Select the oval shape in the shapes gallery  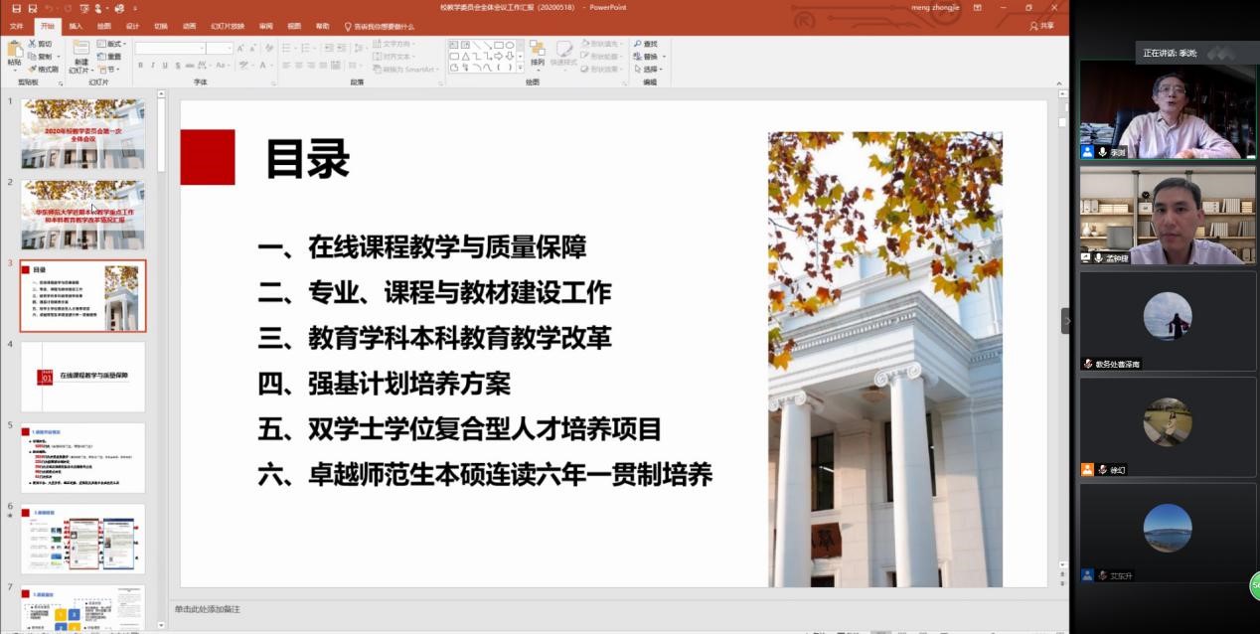click(x=510, y=45)
